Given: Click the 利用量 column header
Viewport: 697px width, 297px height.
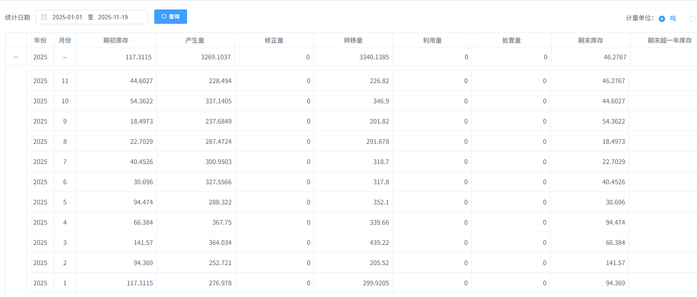Looking at the screenshot, I should point(432,40).
